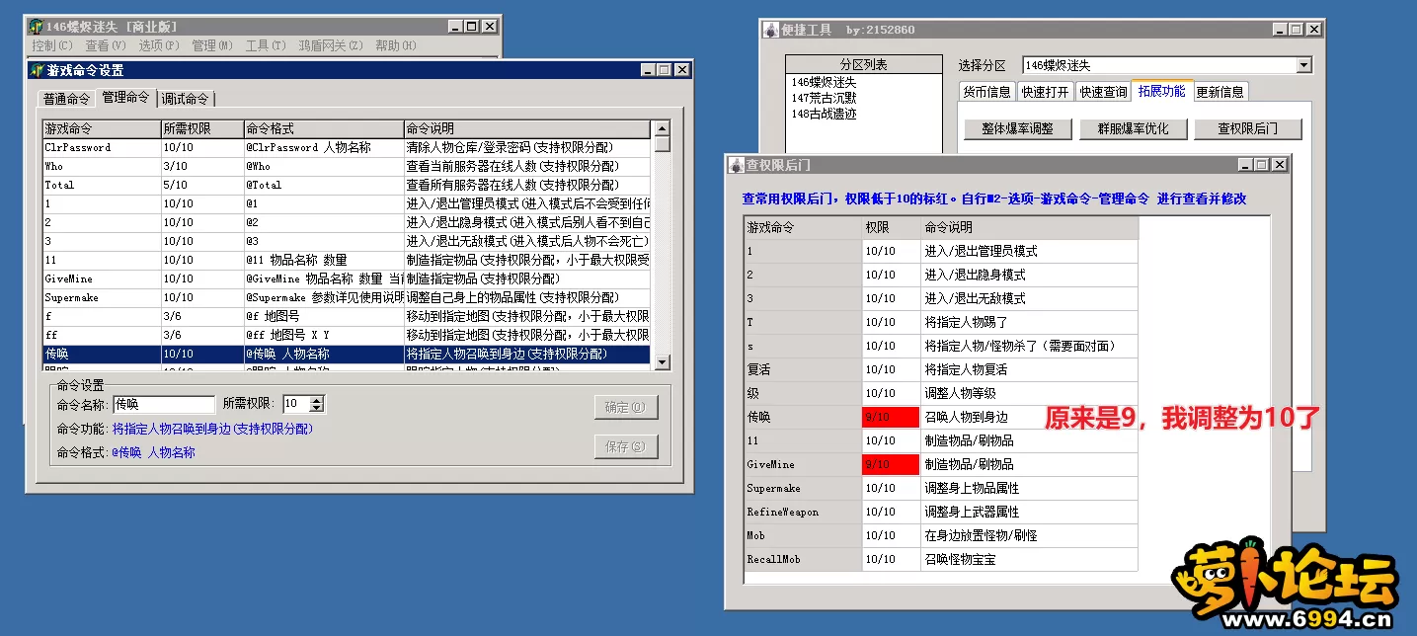Click the 权限 column header in 查权限后门
Viewport: 1417px width, 636px height.
[891, 227]
